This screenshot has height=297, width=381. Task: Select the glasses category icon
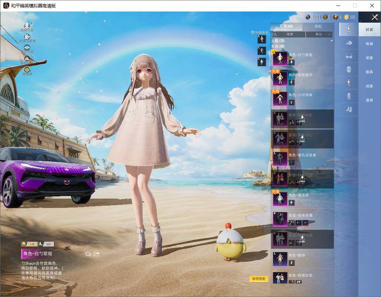click(349, 56)
